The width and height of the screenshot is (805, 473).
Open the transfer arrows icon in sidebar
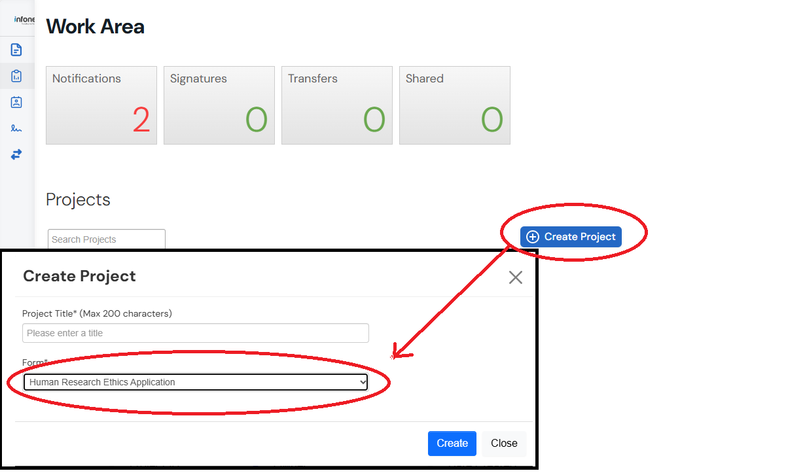pyautogui.click(x=16, y=154)
